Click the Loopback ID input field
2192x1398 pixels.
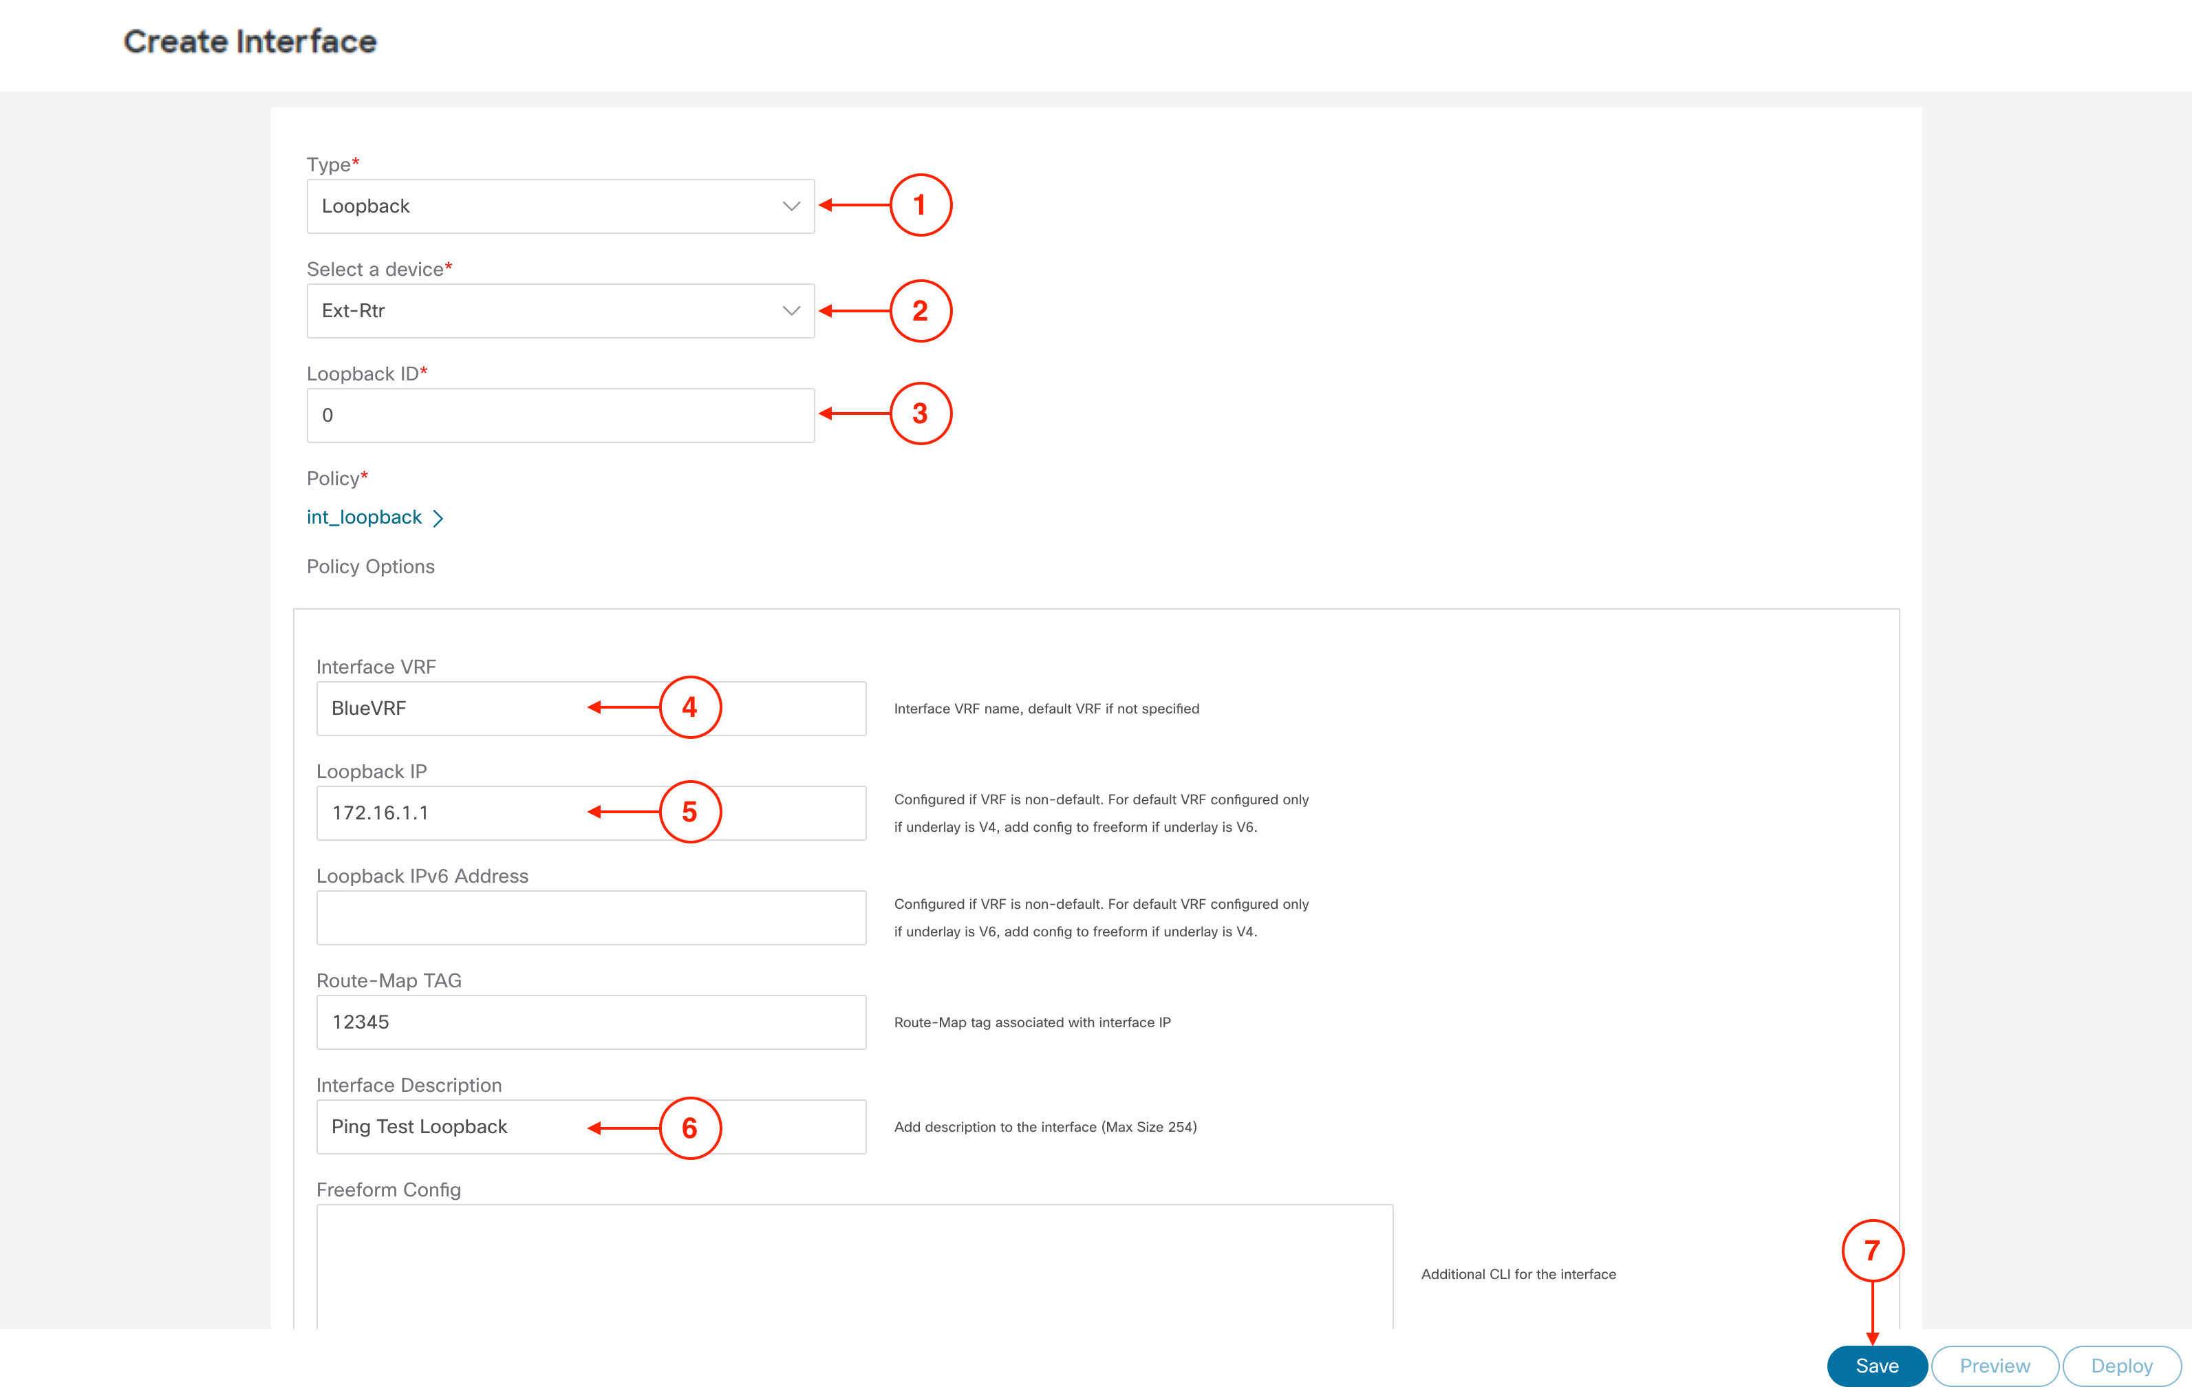pyautogui.click(x=560, y=415)
